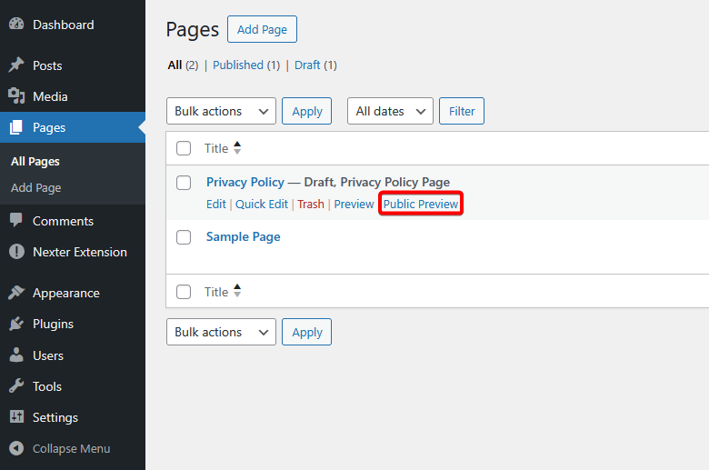
Task: Check the Privacy Policy row checkbox
Action: pos(184,183)
